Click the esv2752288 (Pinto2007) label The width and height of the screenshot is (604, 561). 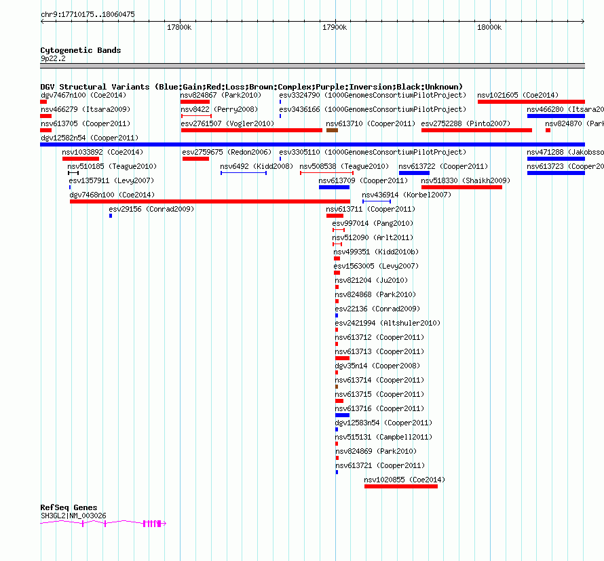tap(466, 123)
